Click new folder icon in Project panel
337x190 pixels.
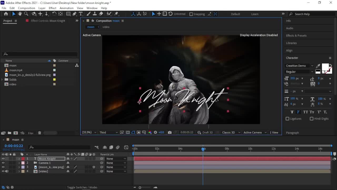(9, 133)
